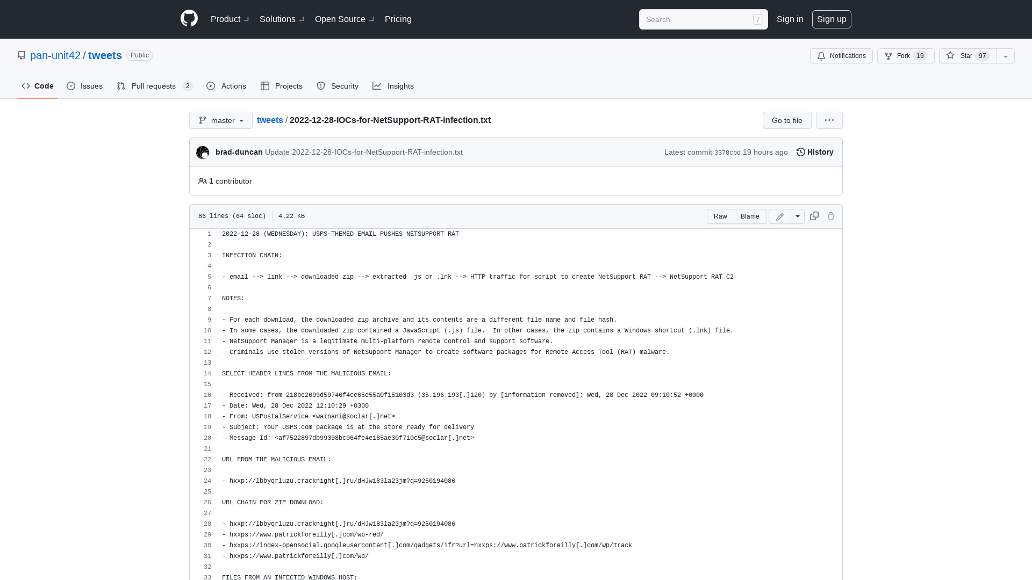
Task: Click the Go to file button
Action: pyautogui.click(x=787, y=120)
